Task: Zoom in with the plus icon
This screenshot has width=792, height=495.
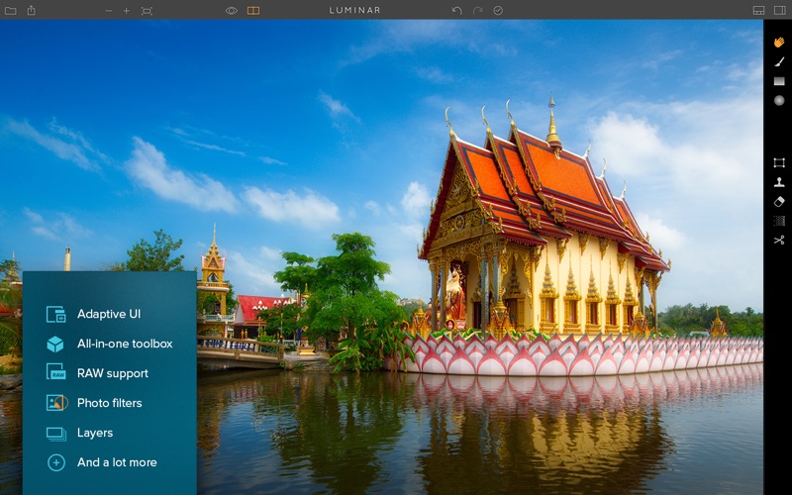Action: point(127,11)
